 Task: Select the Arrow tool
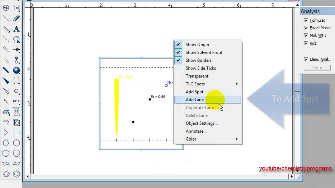[x=16, y=50]
